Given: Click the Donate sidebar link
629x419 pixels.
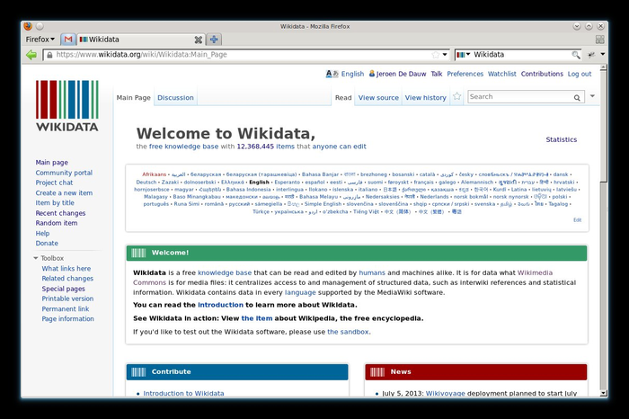Looking at the screenshot, I should point(47,243).
